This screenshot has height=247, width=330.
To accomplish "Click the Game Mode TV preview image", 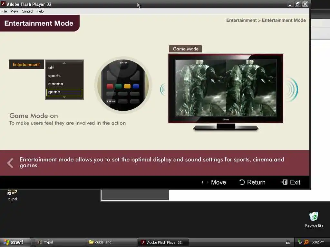I will 226,88.
